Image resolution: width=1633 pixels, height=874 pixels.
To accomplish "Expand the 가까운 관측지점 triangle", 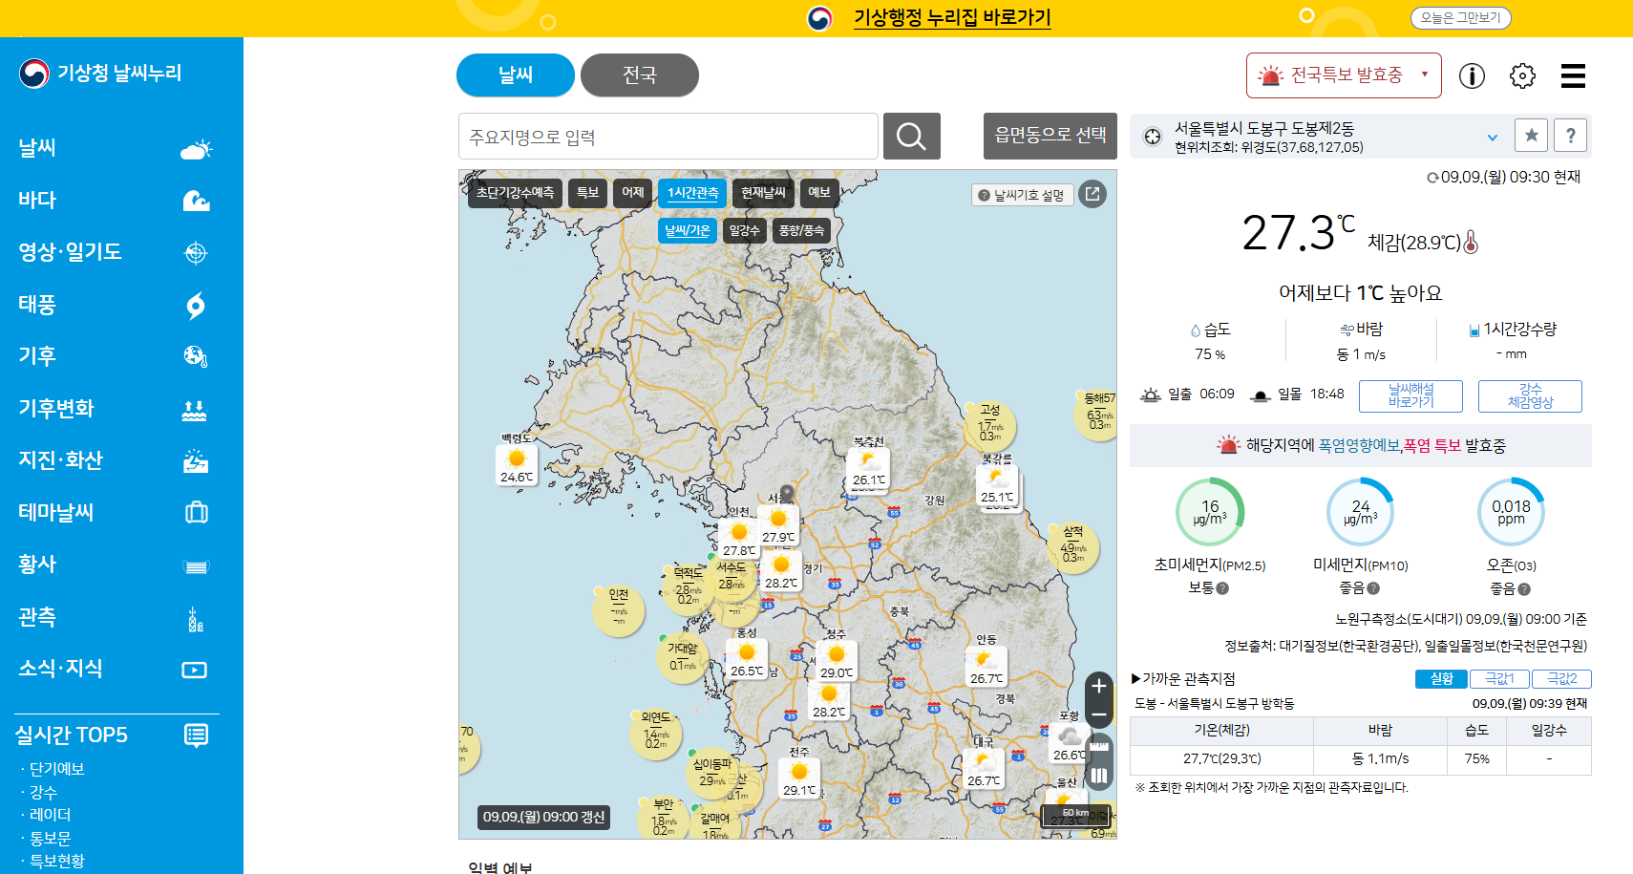I will 1135,679.
